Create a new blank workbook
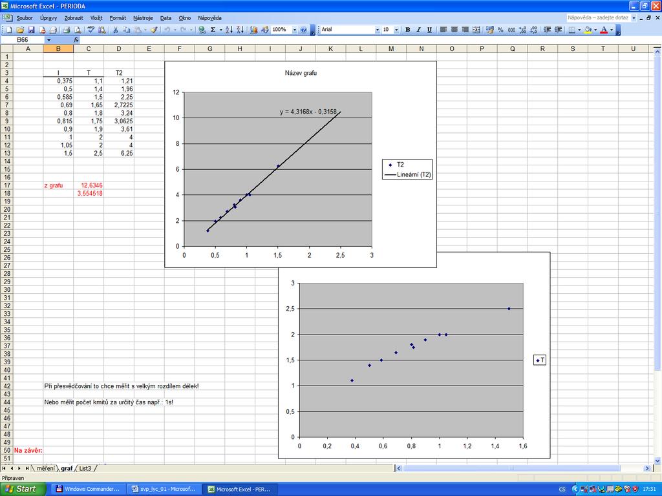Viewport: 662px width, 496px height. [9, 30]
